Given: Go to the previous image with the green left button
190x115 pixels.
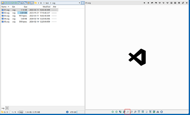Looking at the screenshot, I should (x=113, y=112).
